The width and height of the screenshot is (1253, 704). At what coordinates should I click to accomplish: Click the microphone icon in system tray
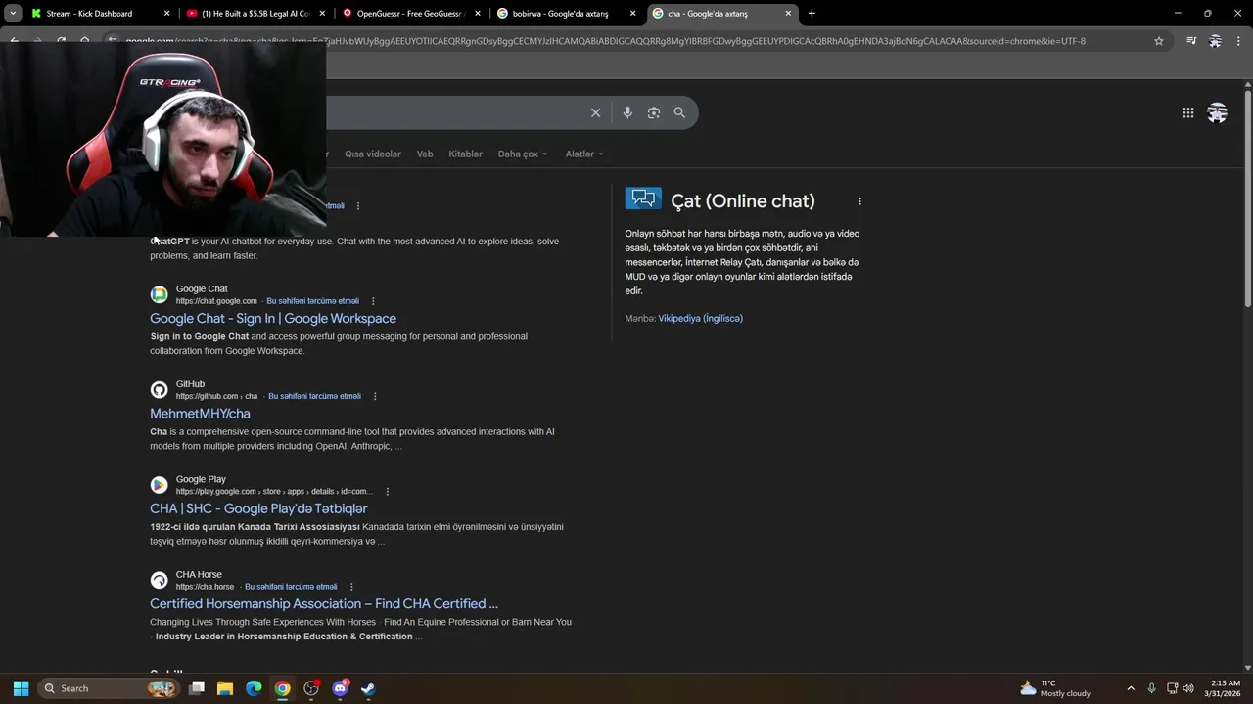[1151, 688]
